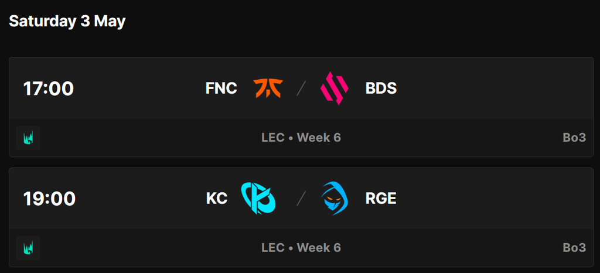Open the 19:00 match time
The height and width of the screenshot is (273, 600).
click(49, 199)
